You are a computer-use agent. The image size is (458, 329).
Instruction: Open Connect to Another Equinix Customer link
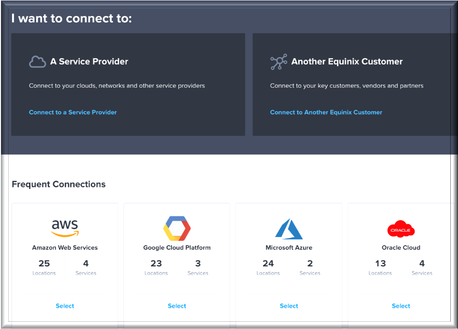coord(326,112)
